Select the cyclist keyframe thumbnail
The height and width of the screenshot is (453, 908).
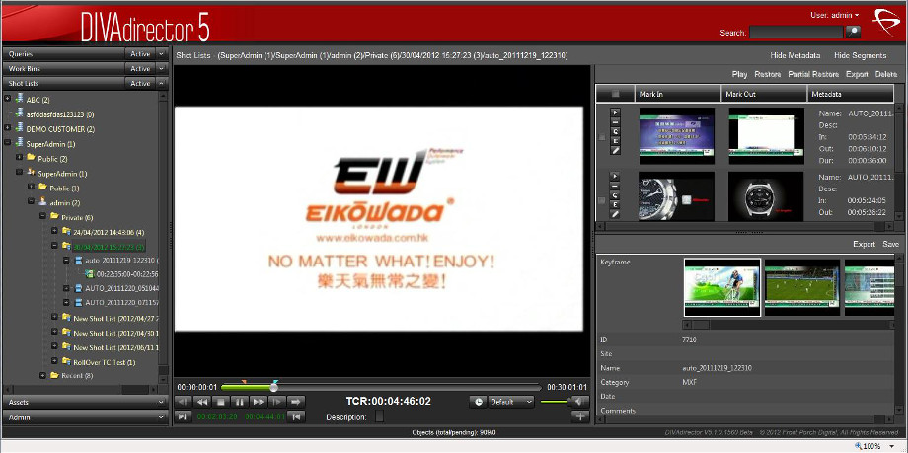(x=722, y=287)
